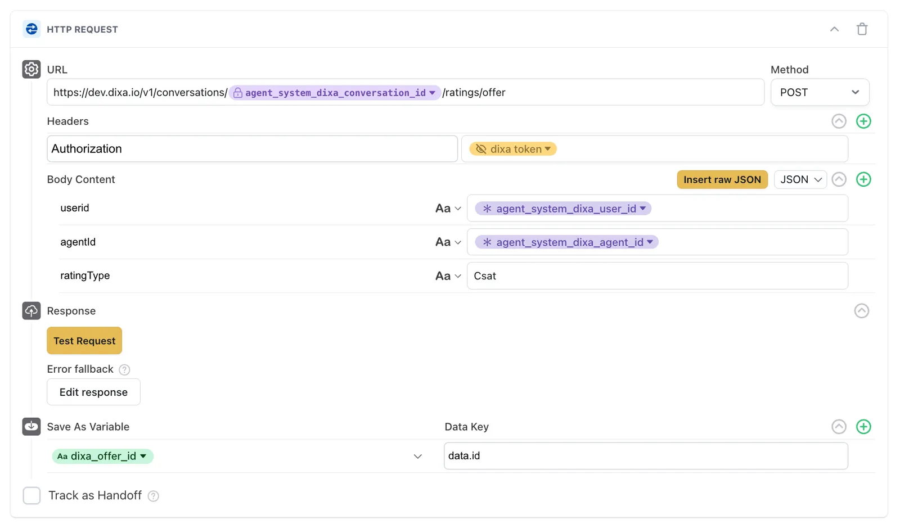Click the /ratings/offer URL text

coord(474,93)
